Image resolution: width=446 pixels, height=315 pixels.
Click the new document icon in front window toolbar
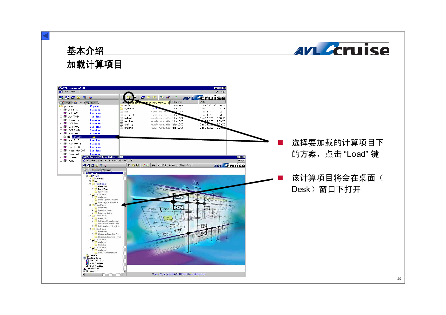pyautogui.click(x=129, y=165)
